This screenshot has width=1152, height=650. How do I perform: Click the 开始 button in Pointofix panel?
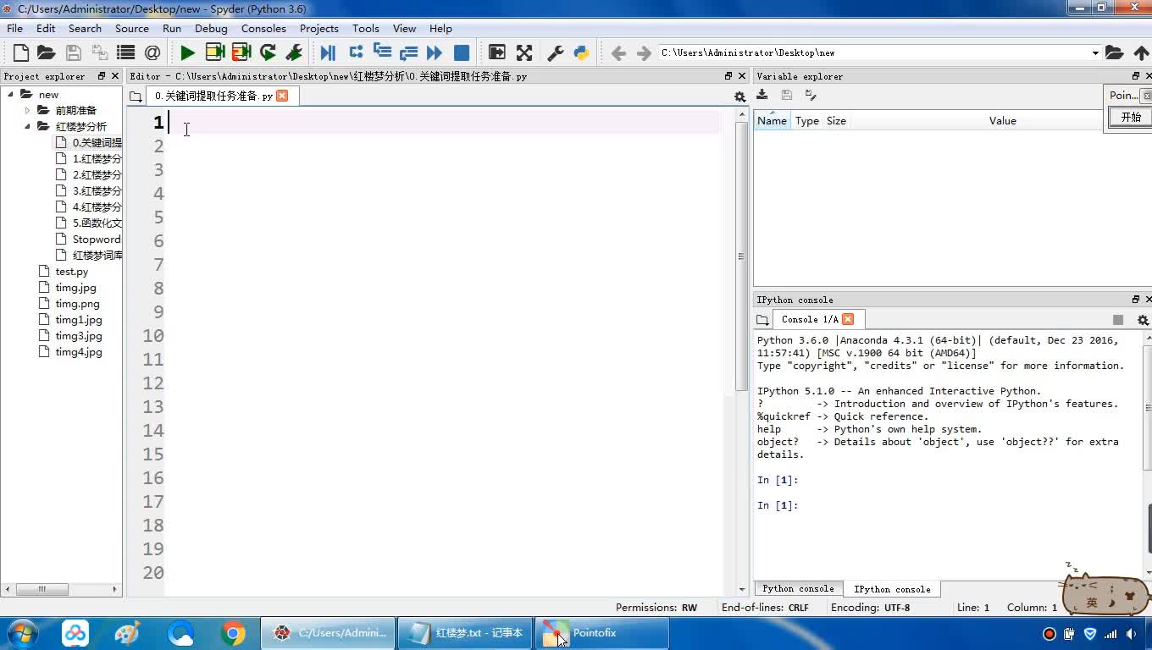[1131, 118]
